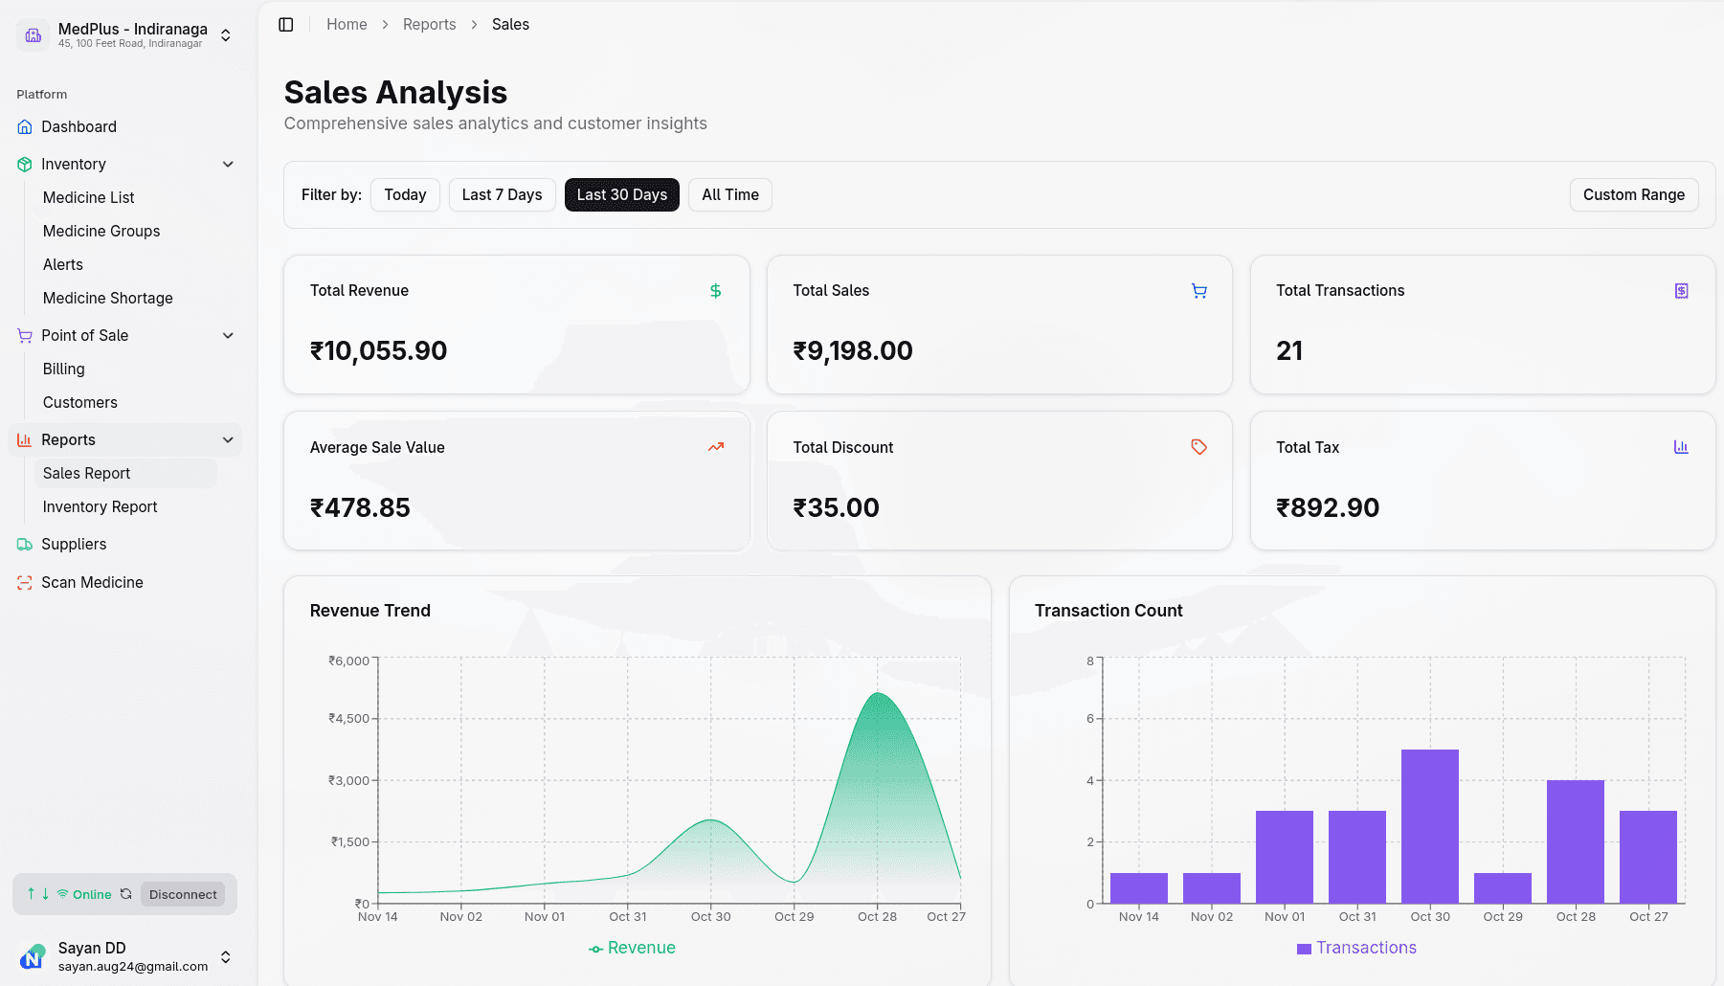Click the Dashboard home icon
The width and height of the screenshot is (1724, 986).
(25, 126)
